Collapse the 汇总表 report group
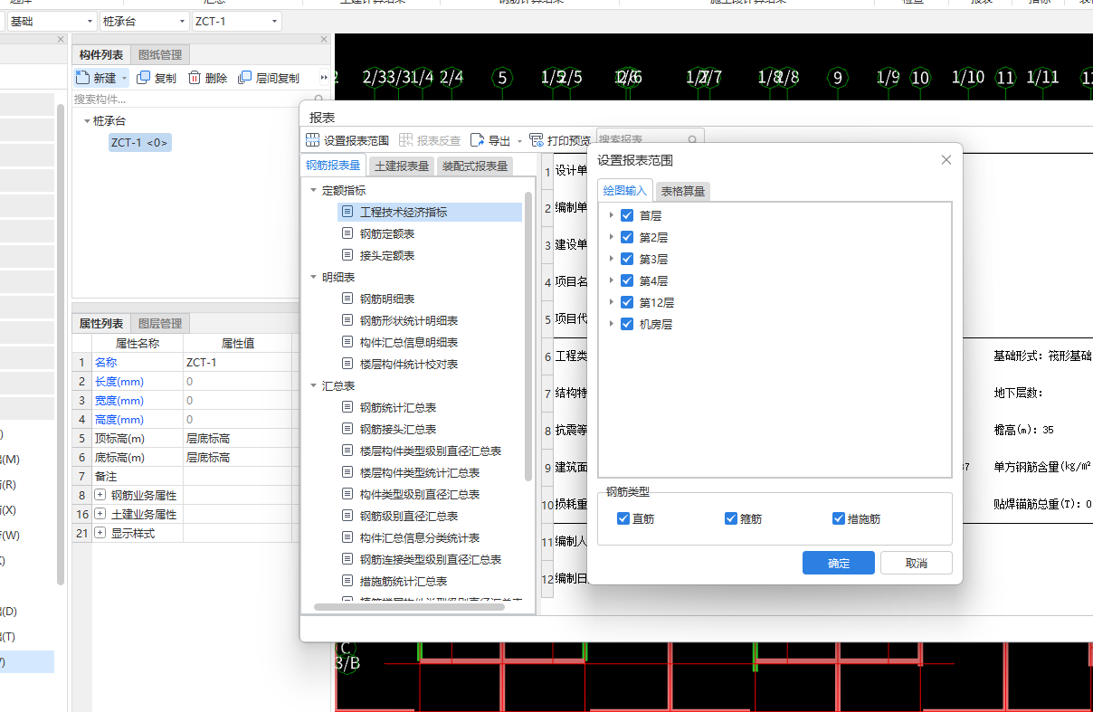 [x=313, y=385]
